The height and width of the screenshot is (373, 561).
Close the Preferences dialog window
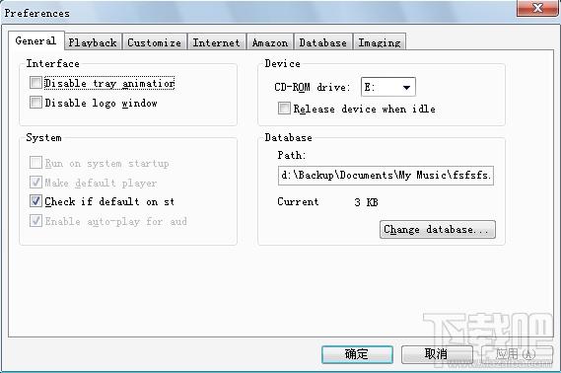(537, 8)
